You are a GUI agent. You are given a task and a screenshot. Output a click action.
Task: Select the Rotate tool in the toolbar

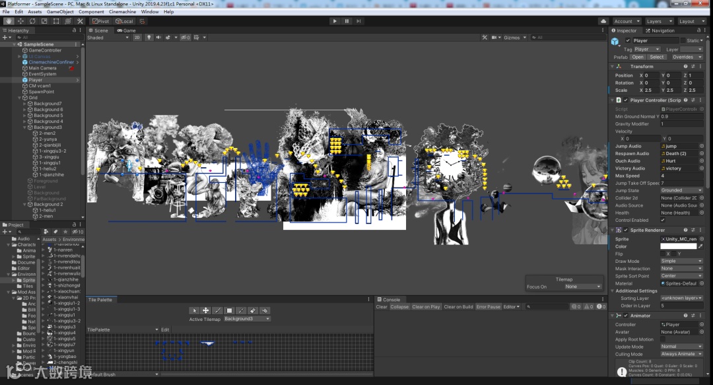click(32, 21)
